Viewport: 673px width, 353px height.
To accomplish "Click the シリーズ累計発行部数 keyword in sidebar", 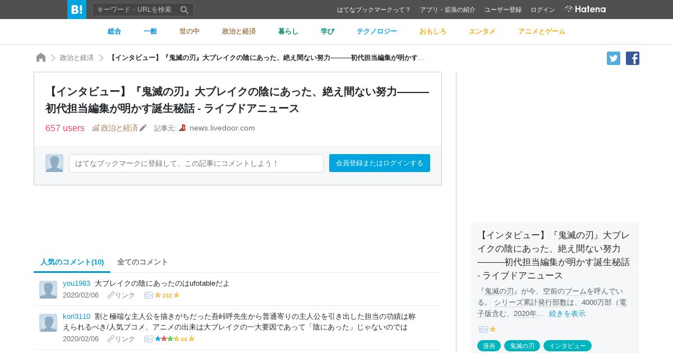I will coord(531,303).
